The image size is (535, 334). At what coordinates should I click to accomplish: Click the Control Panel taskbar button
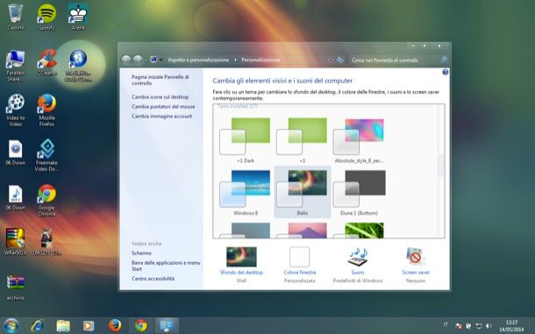point(167,325)
